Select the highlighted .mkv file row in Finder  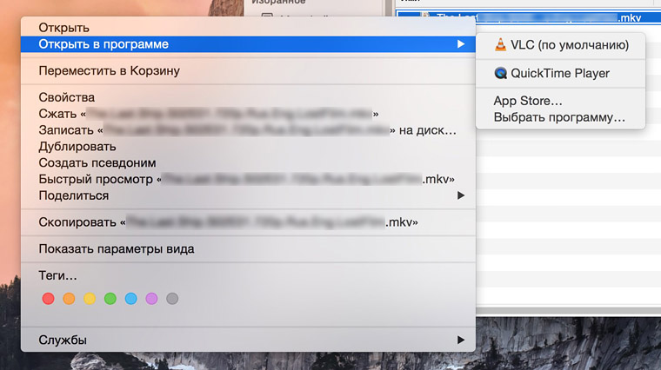click(x=529, y=17)
